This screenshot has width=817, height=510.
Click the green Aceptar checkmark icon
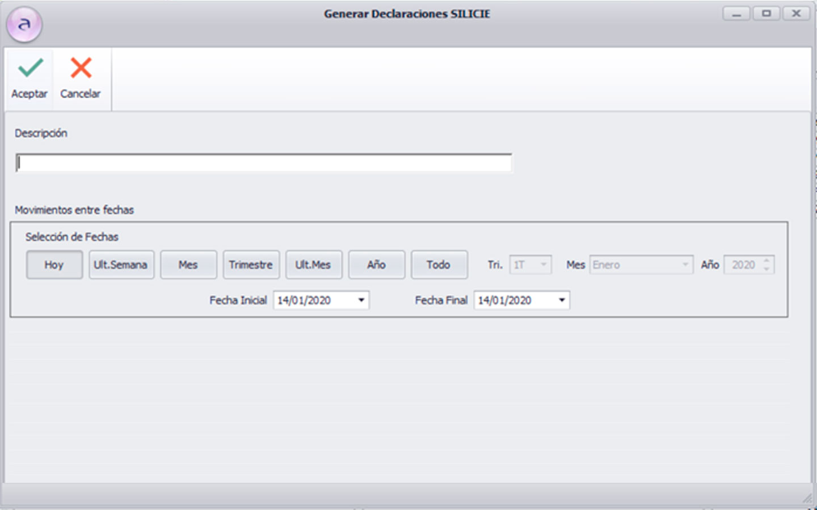click(30, 69)
